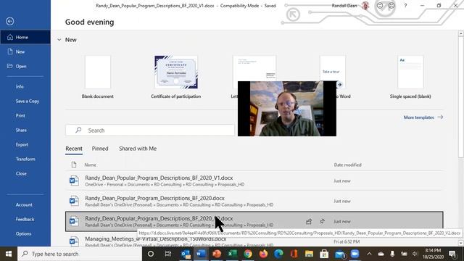Pick the Certificate of participation template
Viewport: 464px width, 261px height.
pyautogui.click(x=175, y=77)
